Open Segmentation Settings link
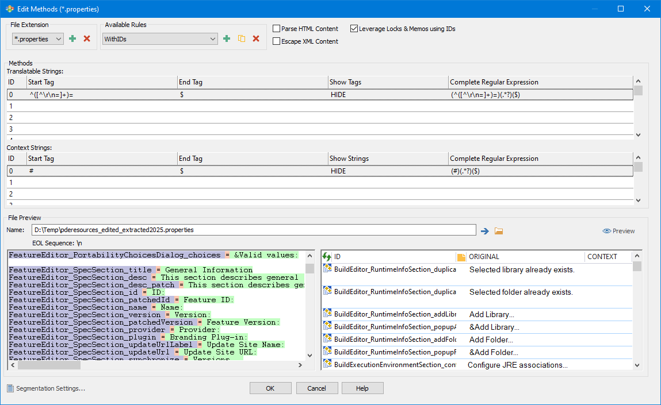The width and height of the screenshot is (661, 405). 51,388
